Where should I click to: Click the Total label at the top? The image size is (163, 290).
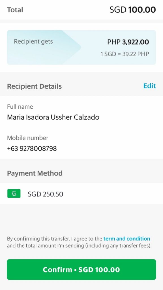(x=15, y=10)
